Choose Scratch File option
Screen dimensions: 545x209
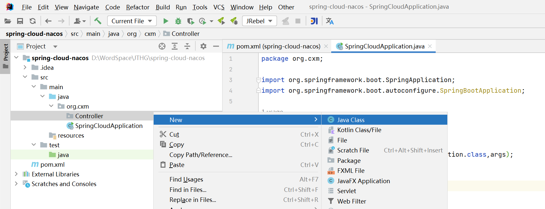[384, 150]
